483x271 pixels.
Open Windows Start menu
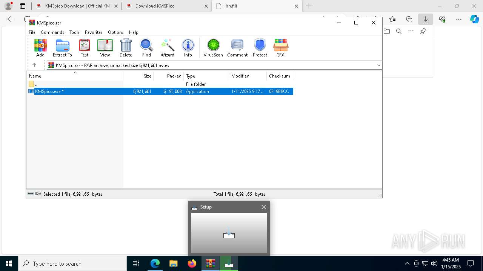point(9,263)
